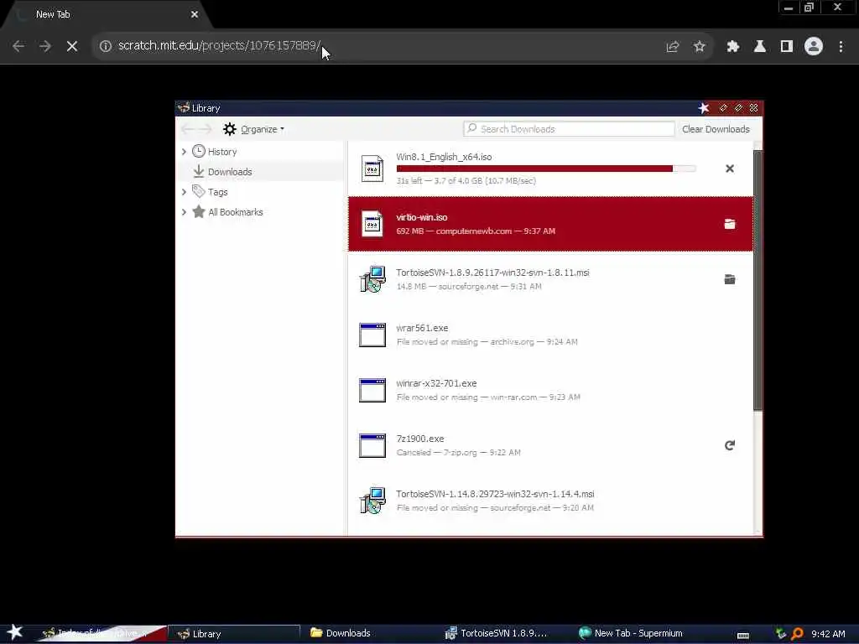Select the wrar561.exe download entry
The image size is (859, 644).
coord(550,335)
